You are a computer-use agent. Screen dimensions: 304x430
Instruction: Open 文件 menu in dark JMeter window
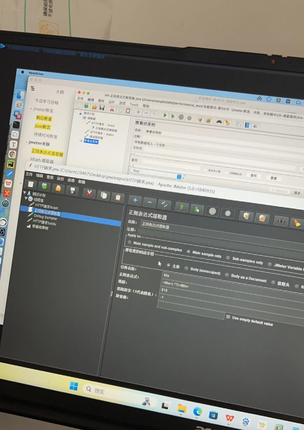tap(29, 174)
